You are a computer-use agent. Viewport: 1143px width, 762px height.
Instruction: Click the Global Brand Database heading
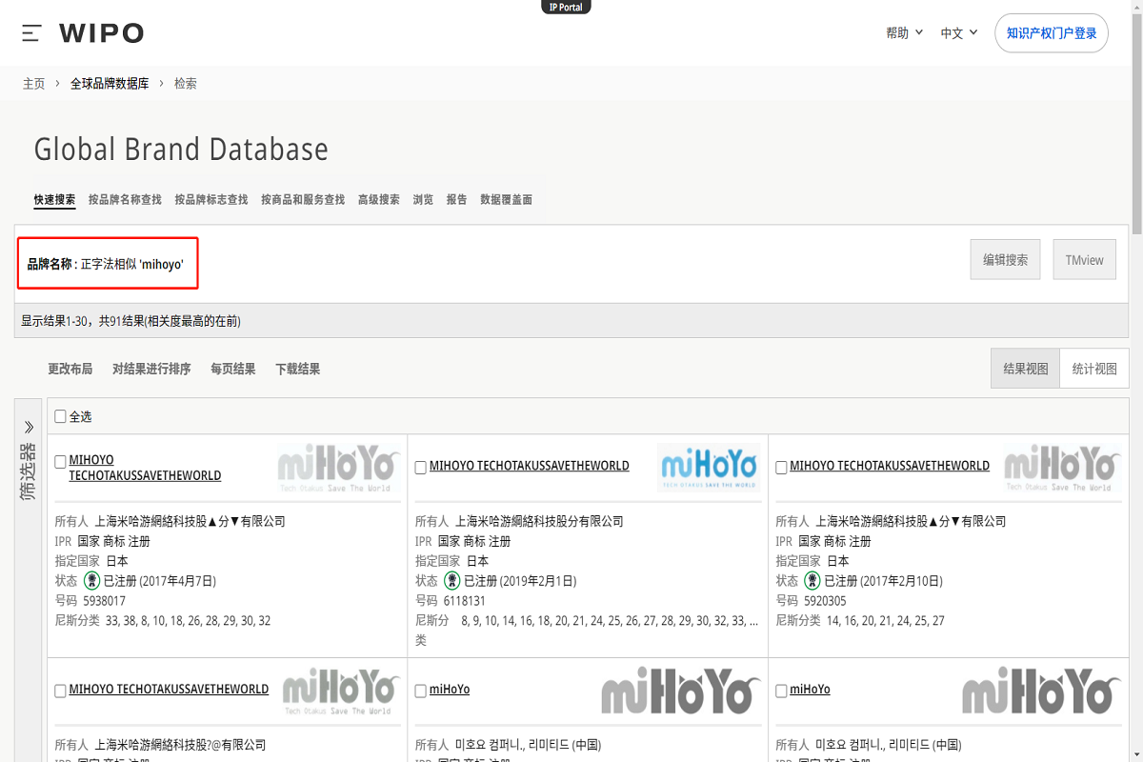coord(181,150)
